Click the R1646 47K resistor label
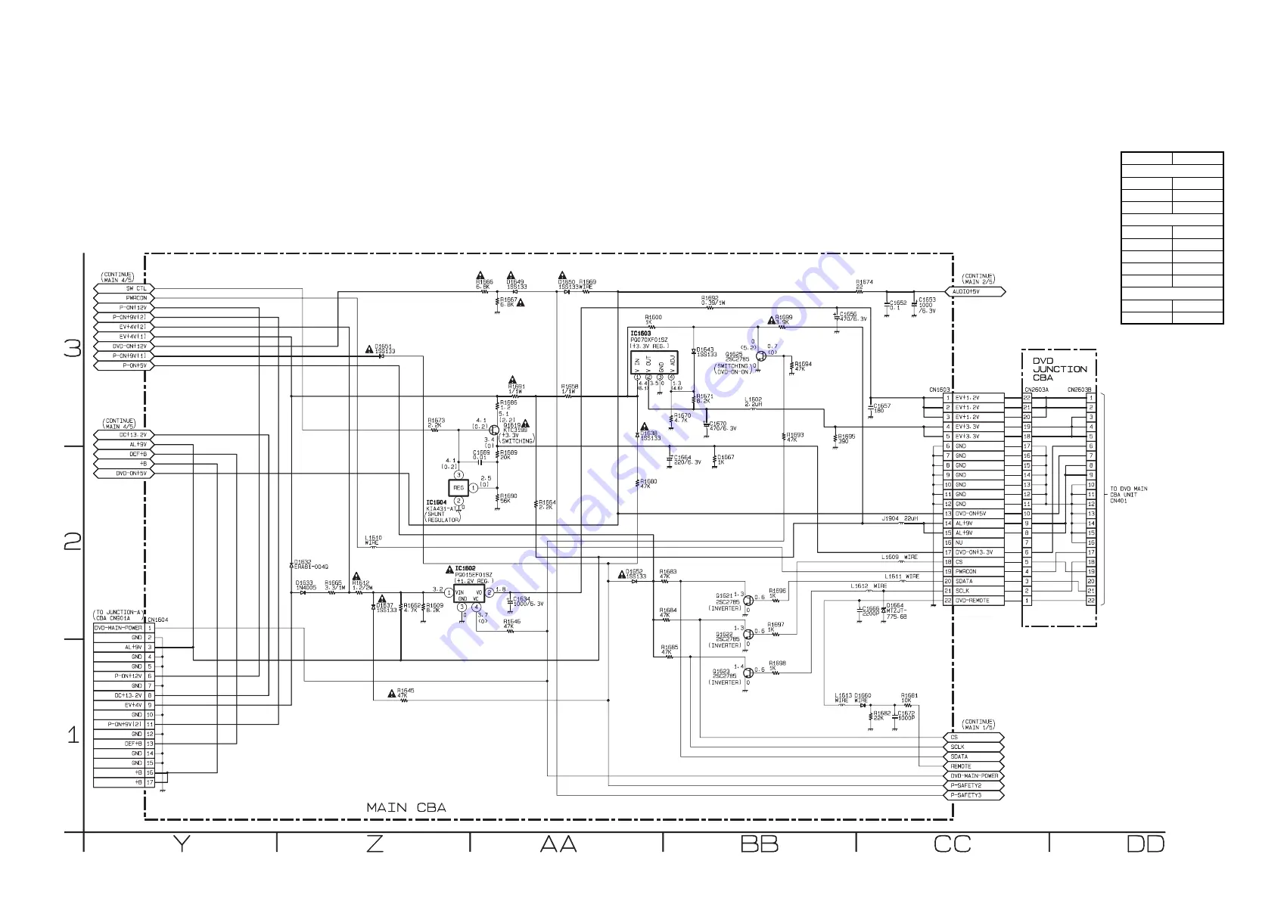The height and width of the screenshot is (901, 1287). point(512,624)
